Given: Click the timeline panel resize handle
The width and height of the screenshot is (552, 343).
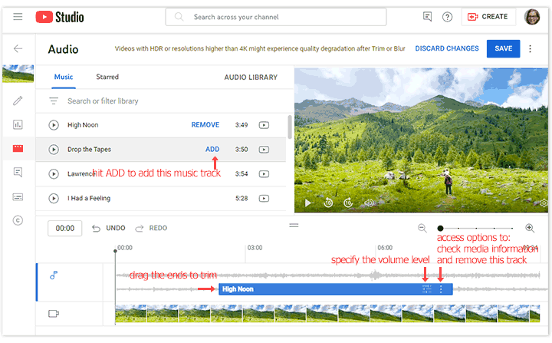Looking at the screenshot, I should point(294,226).
